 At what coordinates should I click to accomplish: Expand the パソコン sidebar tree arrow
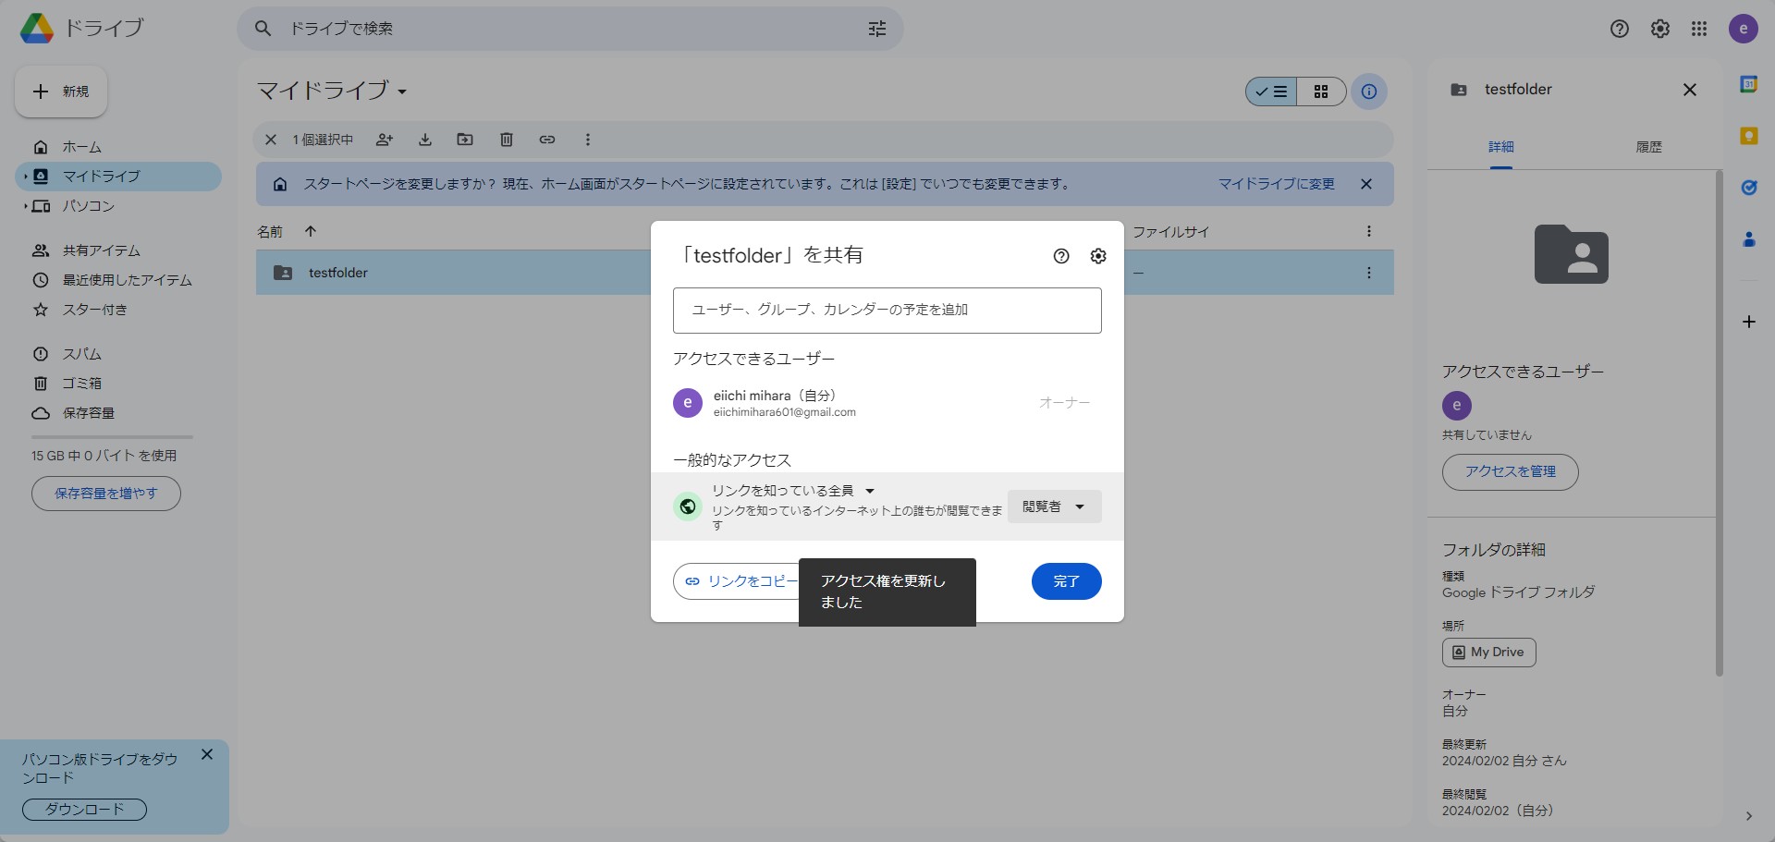coord(25,206)
